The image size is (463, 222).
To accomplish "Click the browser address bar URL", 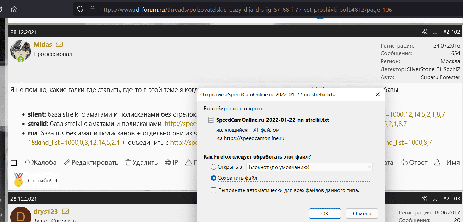I will tap(246, 10).
